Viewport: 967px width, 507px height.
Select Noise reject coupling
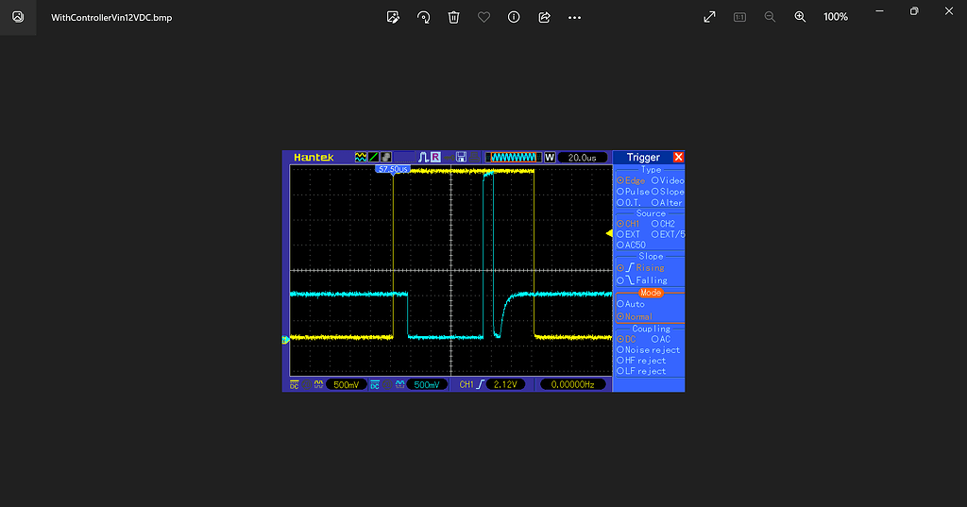[648, 349]
